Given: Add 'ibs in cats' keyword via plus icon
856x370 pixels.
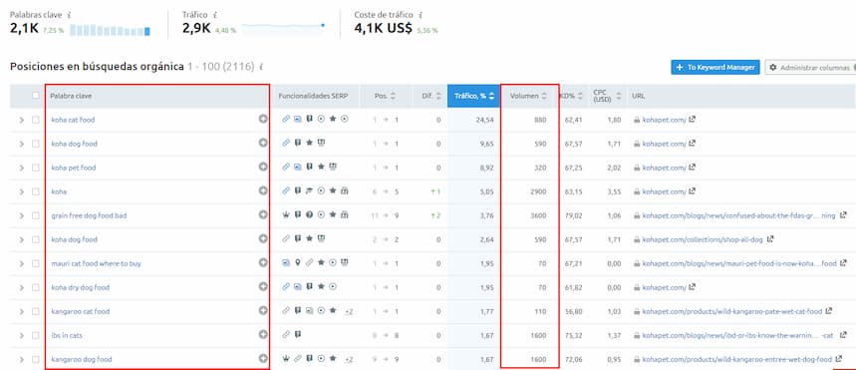Looking at the screenshot, I should pyautogui.click(x=263, y=335).
